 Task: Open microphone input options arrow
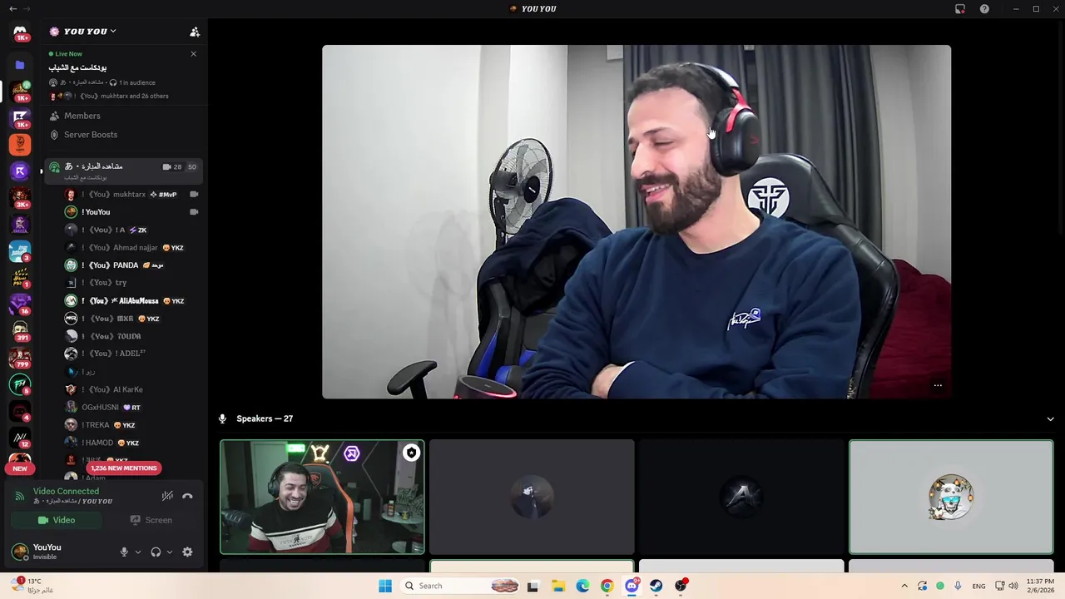click(138, 552)
